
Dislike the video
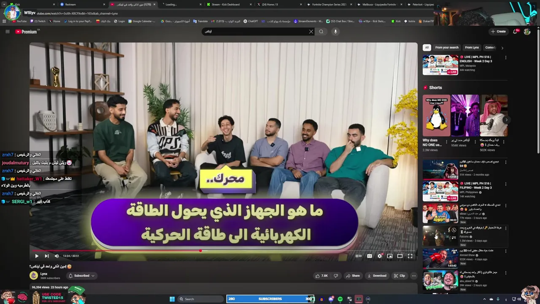click(336, 276)
